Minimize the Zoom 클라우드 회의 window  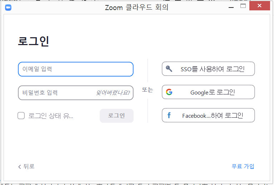pyautogui.click(x=231, y=8)
